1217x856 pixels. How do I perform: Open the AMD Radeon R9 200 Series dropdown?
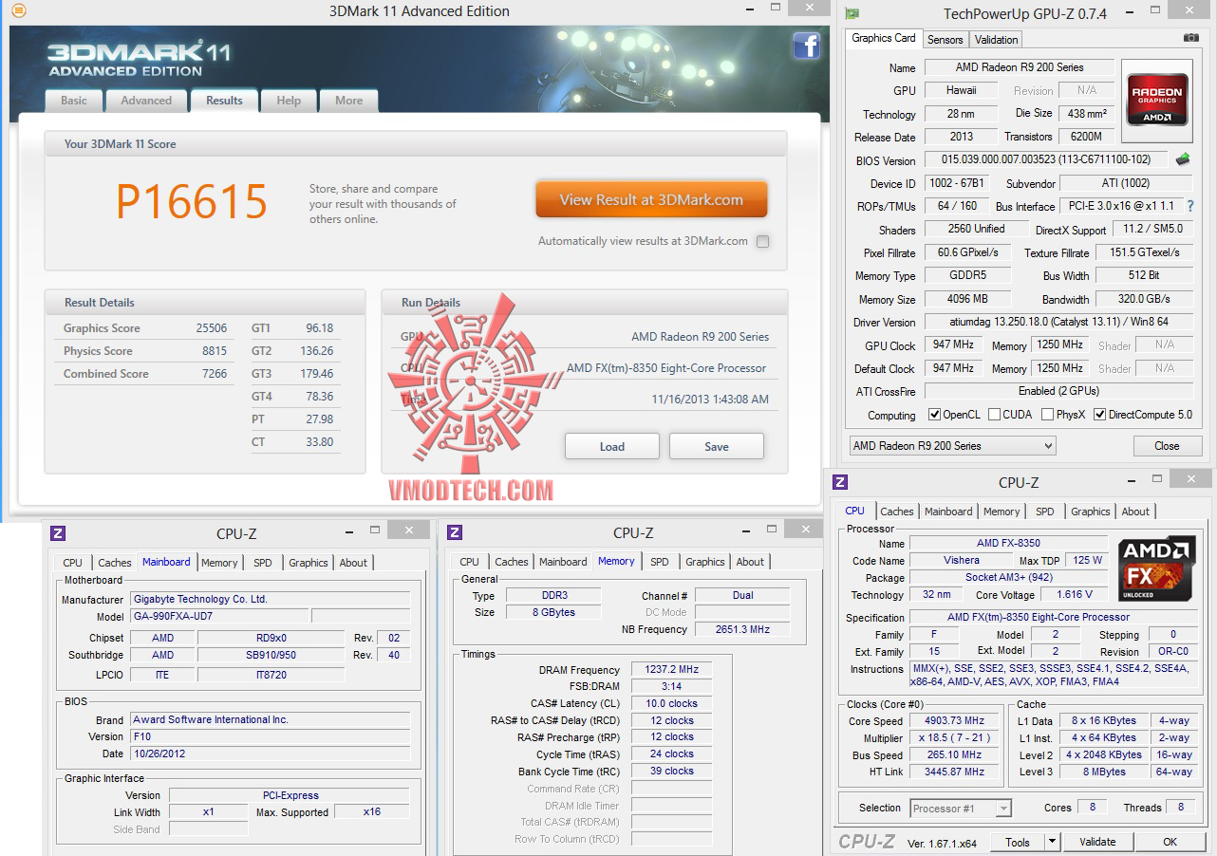[x=952, y=446]
